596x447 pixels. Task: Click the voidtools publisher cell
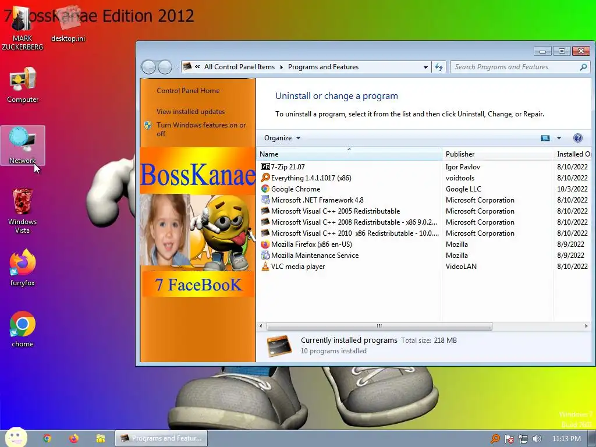pyautogui.click(x=460, y=178)
